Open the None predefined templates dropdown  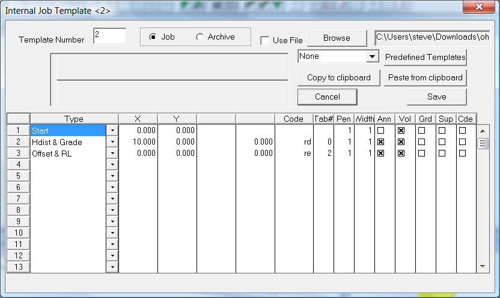(x=373, y=56)
